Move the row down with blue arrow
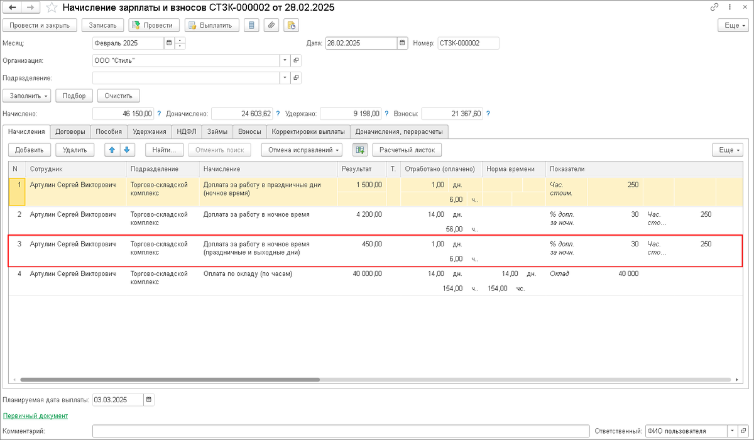This screenshot has width=754, height=440. (x=127, y=150)
